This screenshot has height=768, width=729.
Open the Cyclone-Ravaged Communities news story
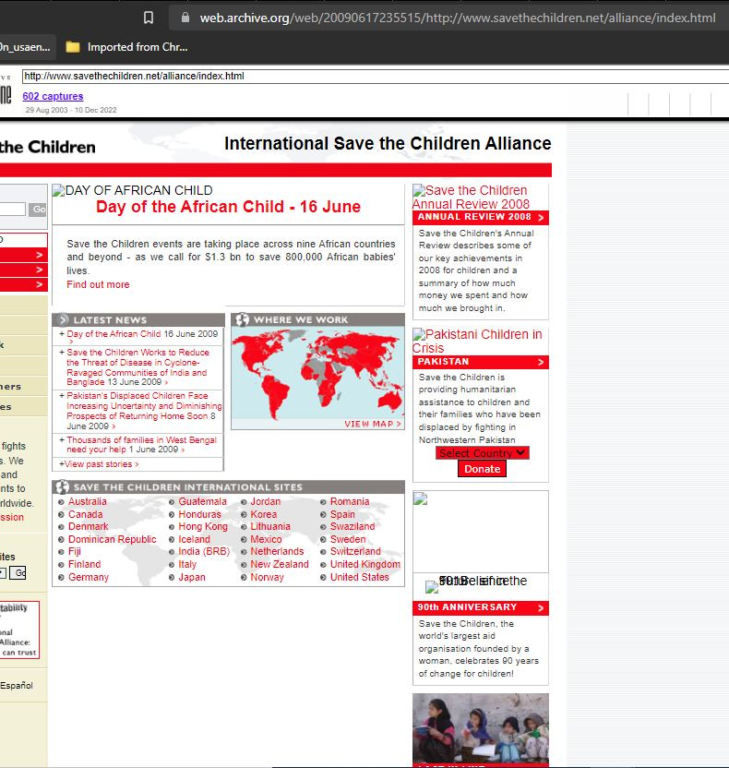[x=137, y=367]
